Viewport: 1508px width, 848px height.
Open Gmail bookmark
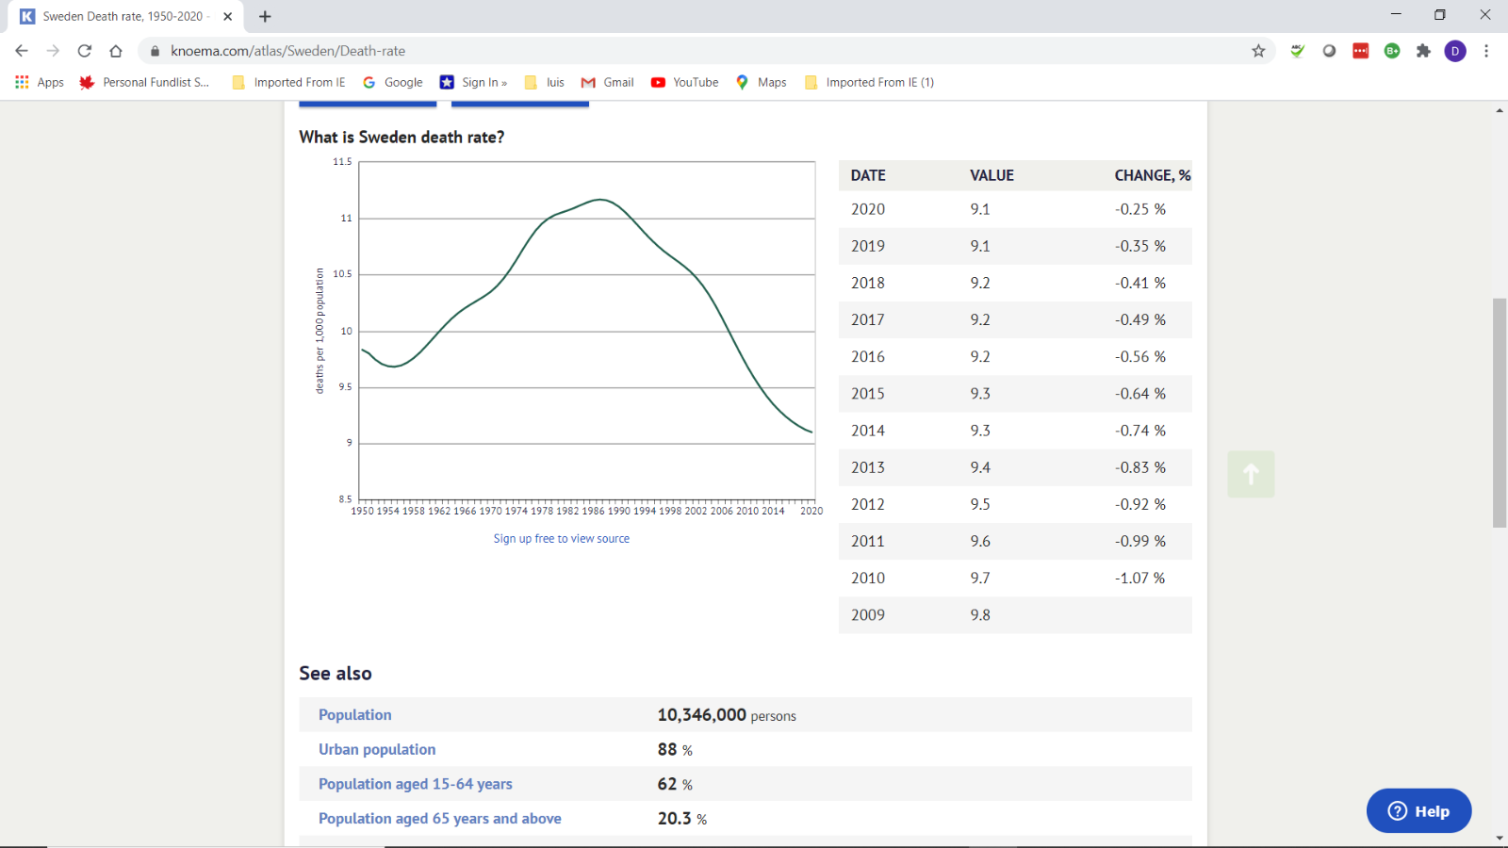point(607,83)
